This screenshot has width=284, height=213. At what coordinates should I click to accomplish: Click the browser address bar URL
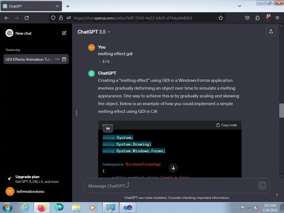click(133, 18)
